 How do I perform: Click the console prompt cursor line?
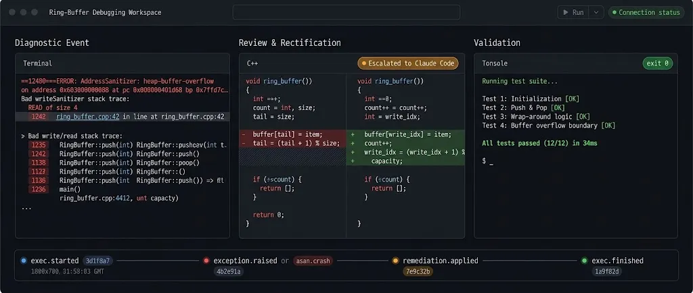(x=487, y=161)
